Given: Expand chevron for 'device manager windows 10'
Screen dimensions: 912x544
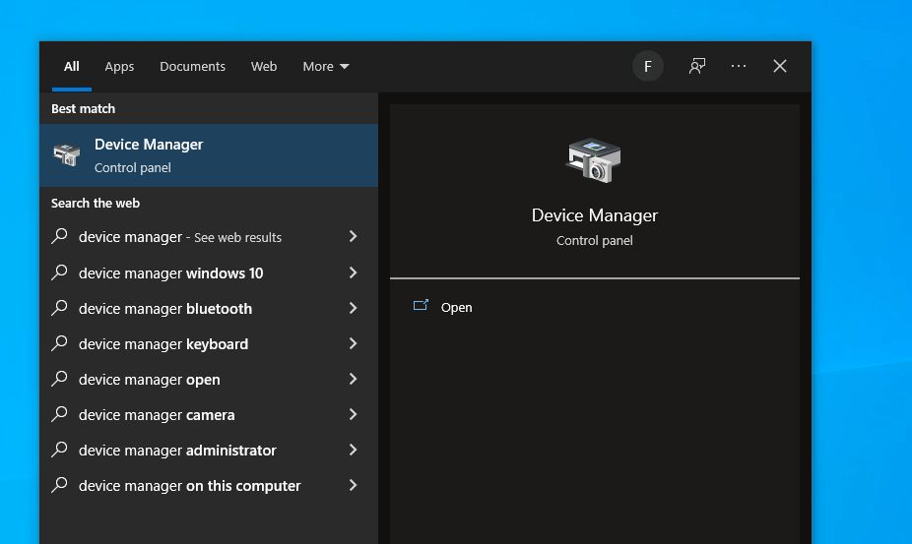Looking at the screenshot, I should tap(353, 272).
